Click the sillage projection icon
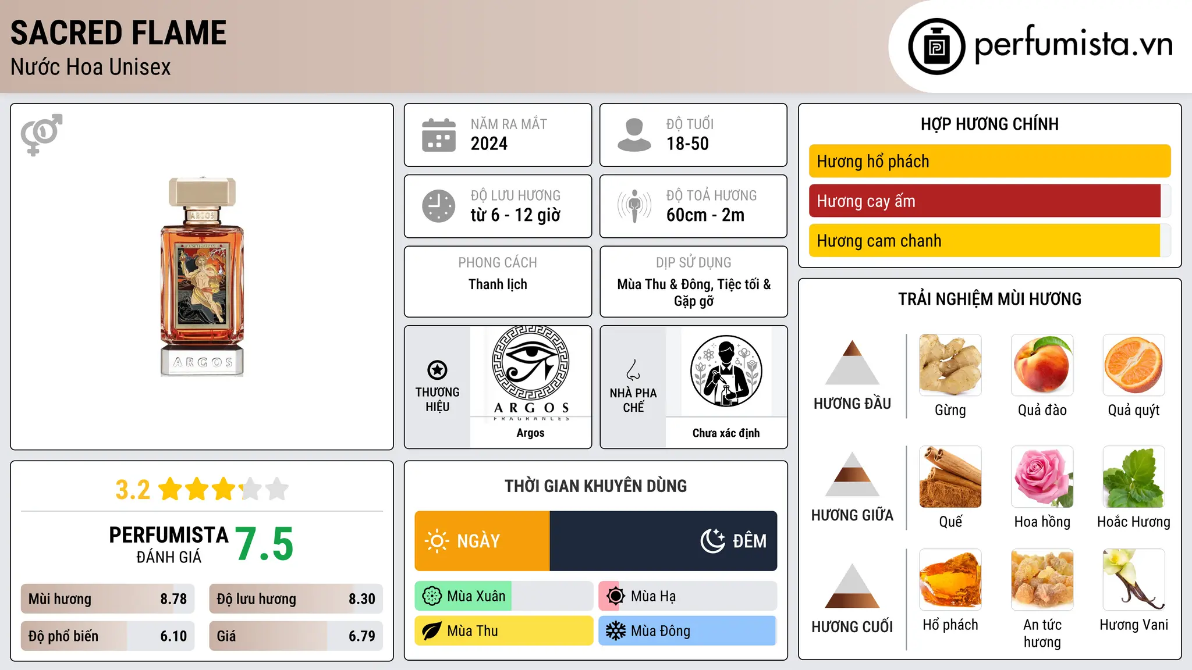The height and width of the screenshot is (670, 1192). point(634,206)
